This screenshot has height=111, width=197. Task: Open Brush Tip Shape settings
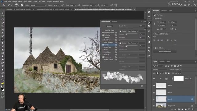(109, 30)
